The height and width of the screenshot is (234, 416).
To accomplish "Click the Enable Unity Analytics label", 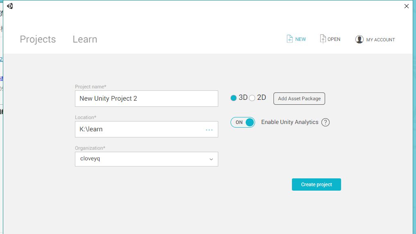I will 290,122.
